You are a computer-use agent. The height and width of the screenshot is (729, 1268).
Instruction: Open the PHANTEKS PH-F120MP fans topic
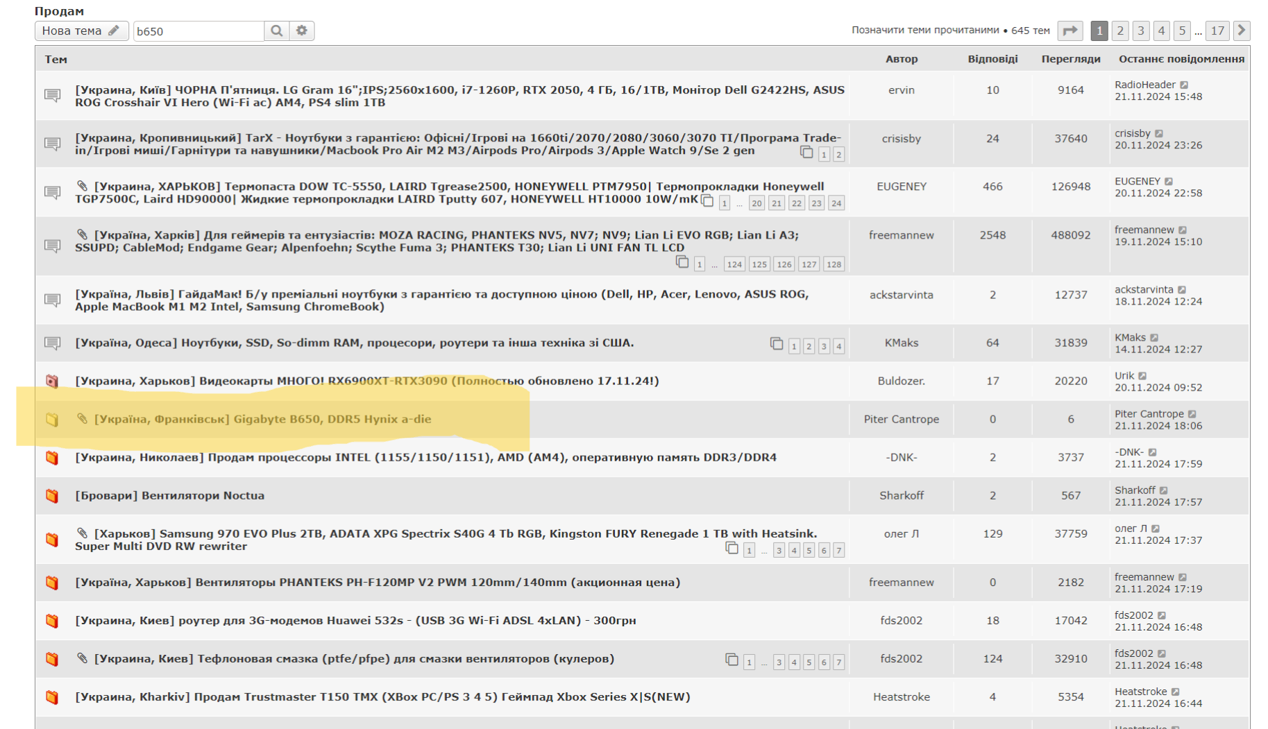[378, 582]
